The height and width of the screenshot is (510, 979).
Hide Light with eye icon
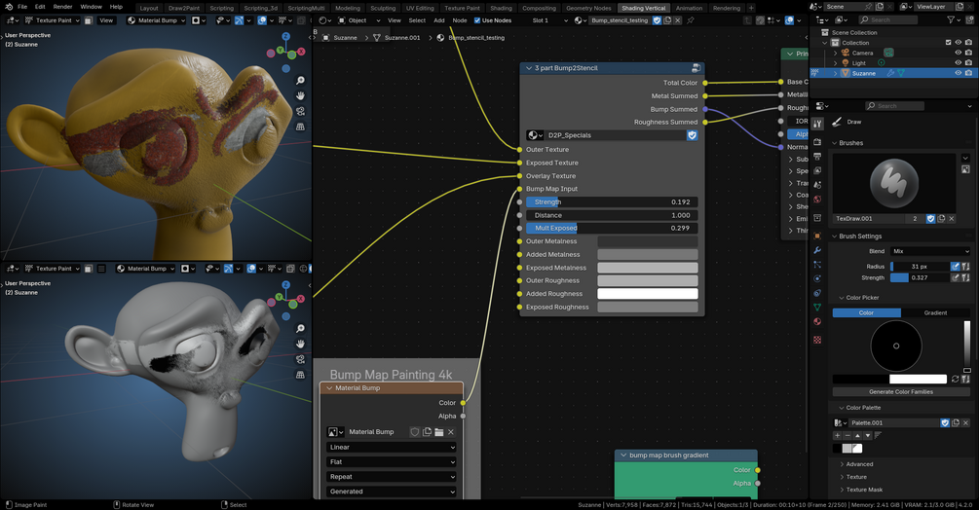[x=959, y=62]
